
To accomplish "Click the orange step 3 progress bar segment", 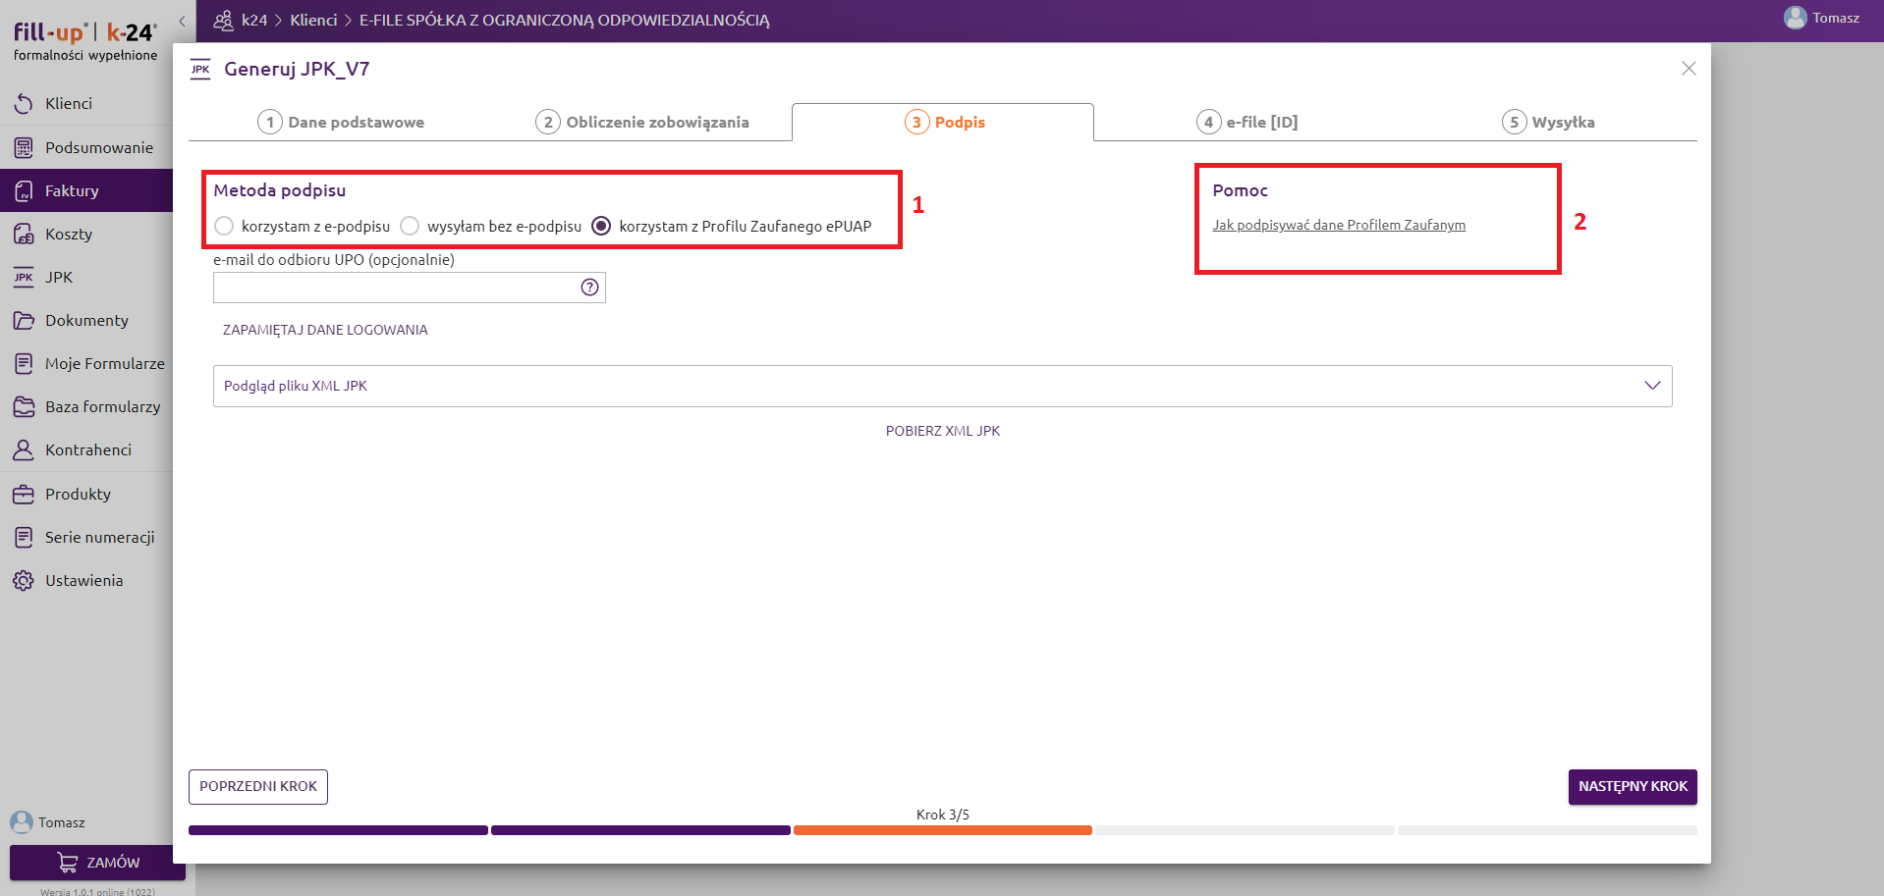I will click(942, 830).
